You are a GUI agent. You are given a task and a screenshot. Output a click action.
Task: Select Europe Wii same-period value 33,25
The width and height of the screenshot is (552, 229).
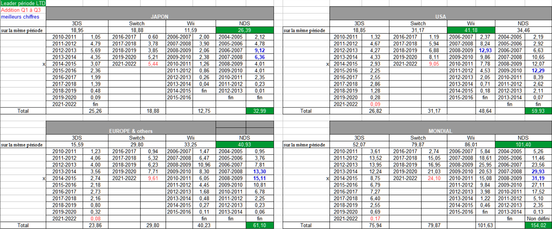coord(191,144)
